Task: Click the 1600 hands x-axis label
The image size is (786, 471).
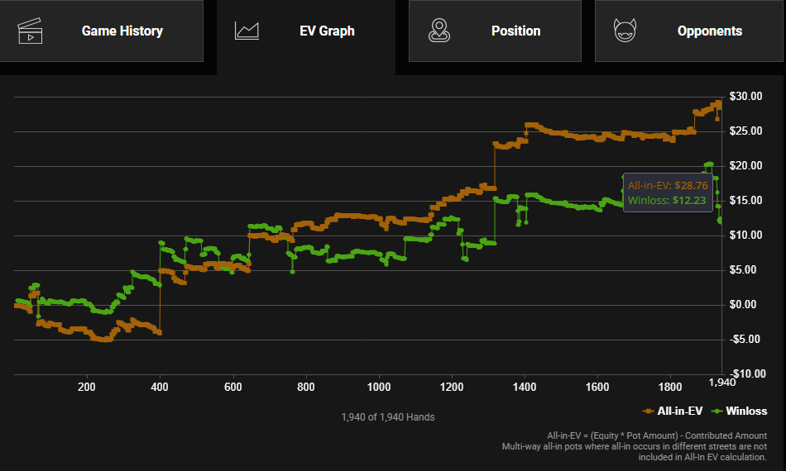Action: (597, 387)
